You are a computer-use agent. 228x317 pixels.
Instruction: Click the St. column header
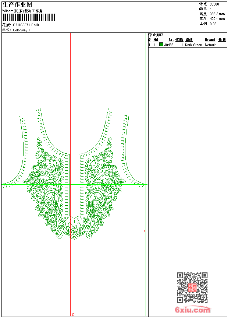pos(171,40)
